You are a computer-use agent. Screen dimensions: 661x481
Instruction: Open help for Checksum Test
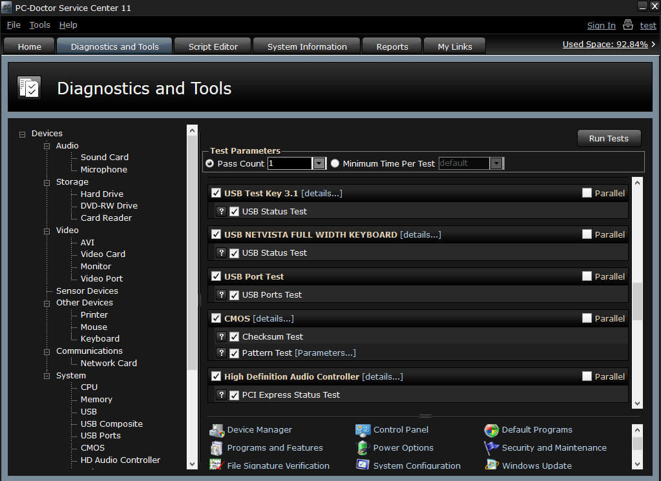coord(221,336)
